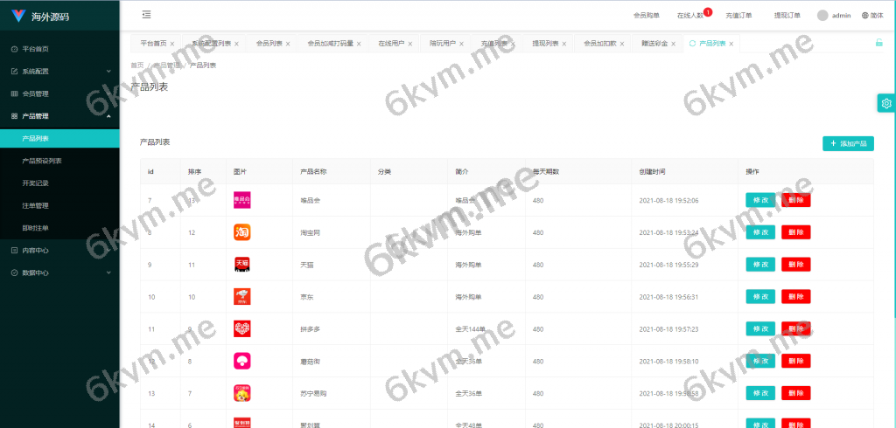The image size is (896, 428).
Task: Open 平台首页 in the sidebar
Action: point(60,49)
